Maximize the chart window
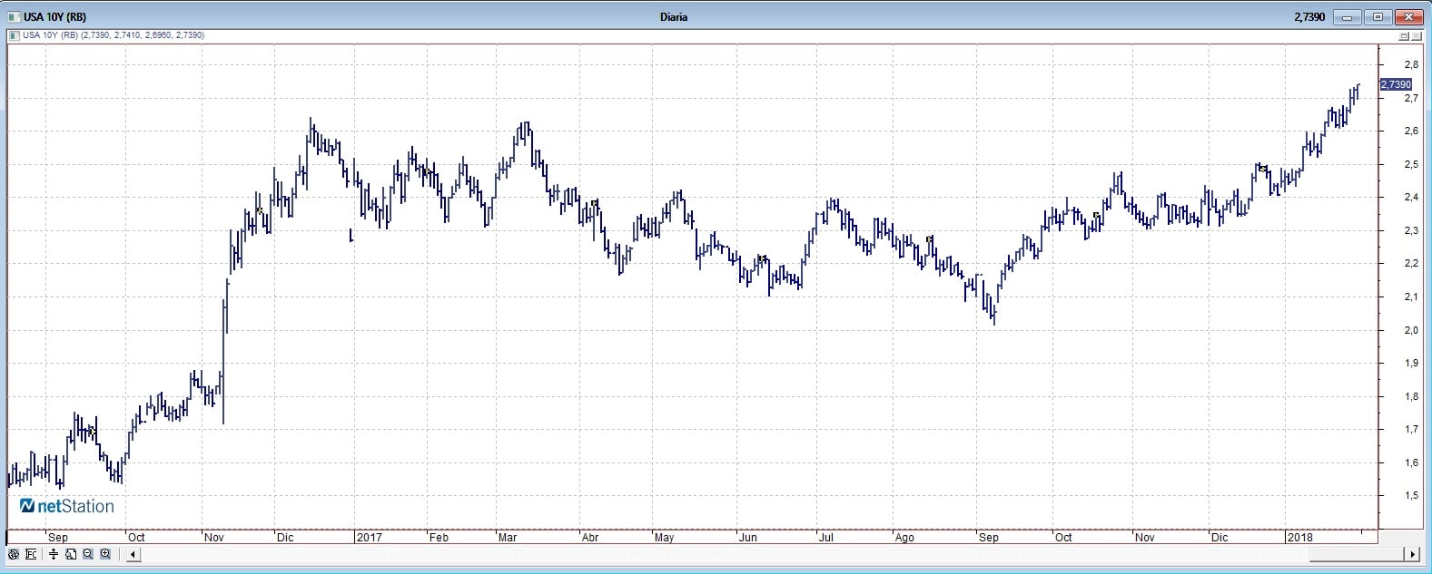 point(1378,16)
